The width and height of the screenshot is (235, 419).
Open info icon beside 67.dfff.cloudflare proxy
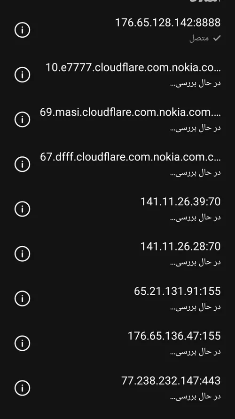click(22, 164)
